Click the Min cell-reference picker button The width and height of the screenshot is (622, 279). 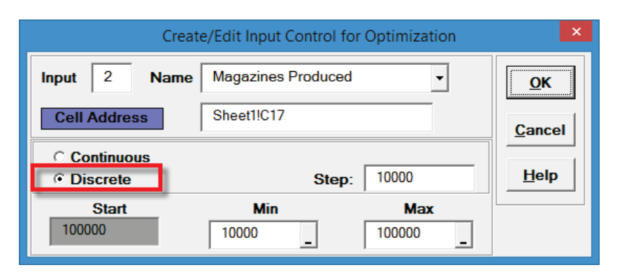308,234
